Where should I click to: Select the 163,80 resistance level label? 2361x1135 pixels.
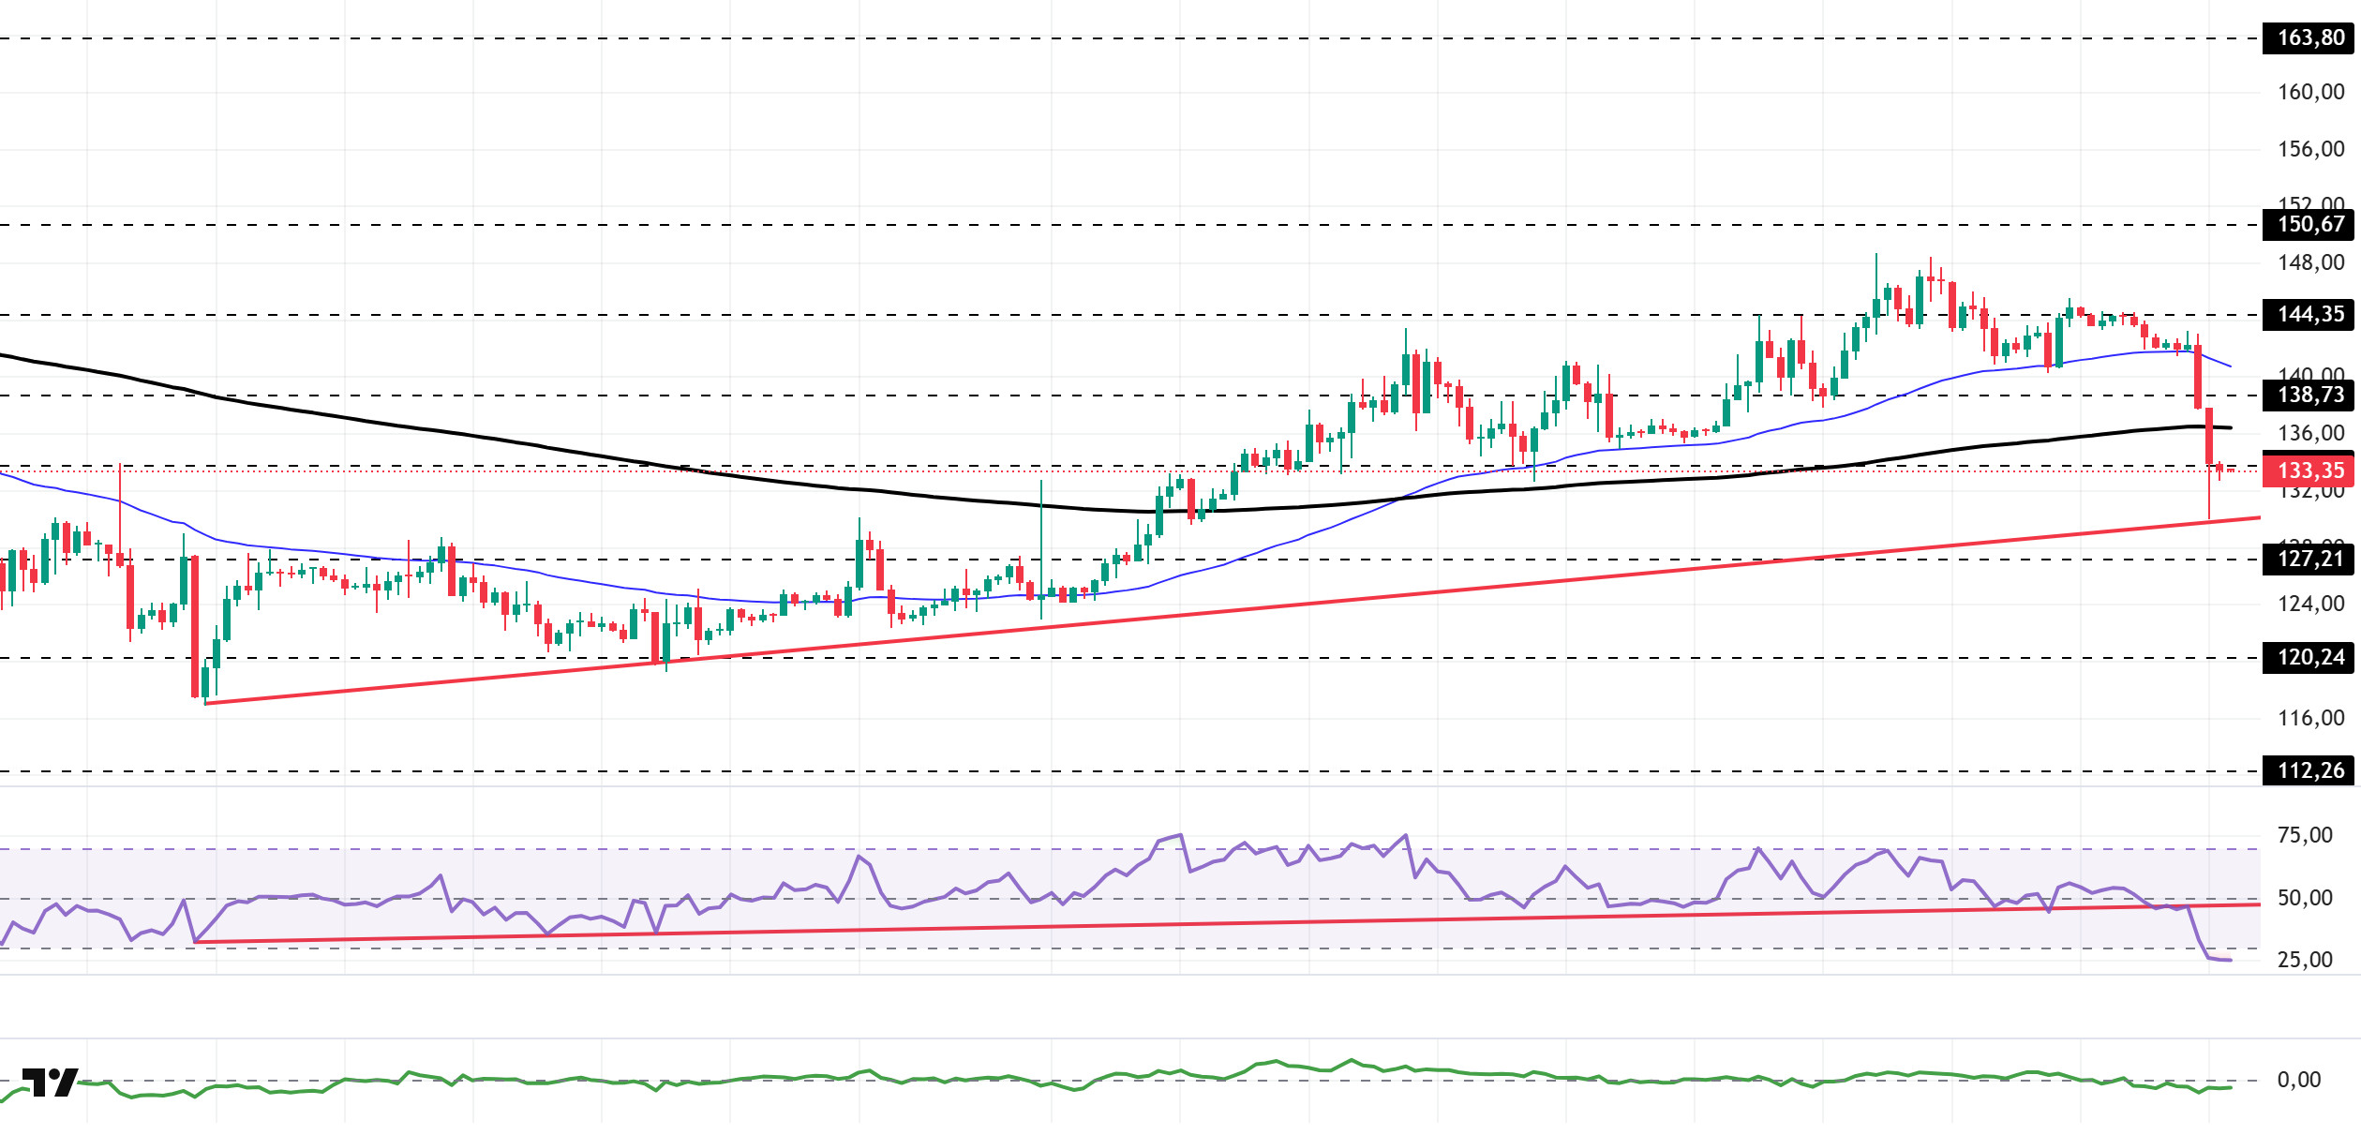tap(2309, 38)
